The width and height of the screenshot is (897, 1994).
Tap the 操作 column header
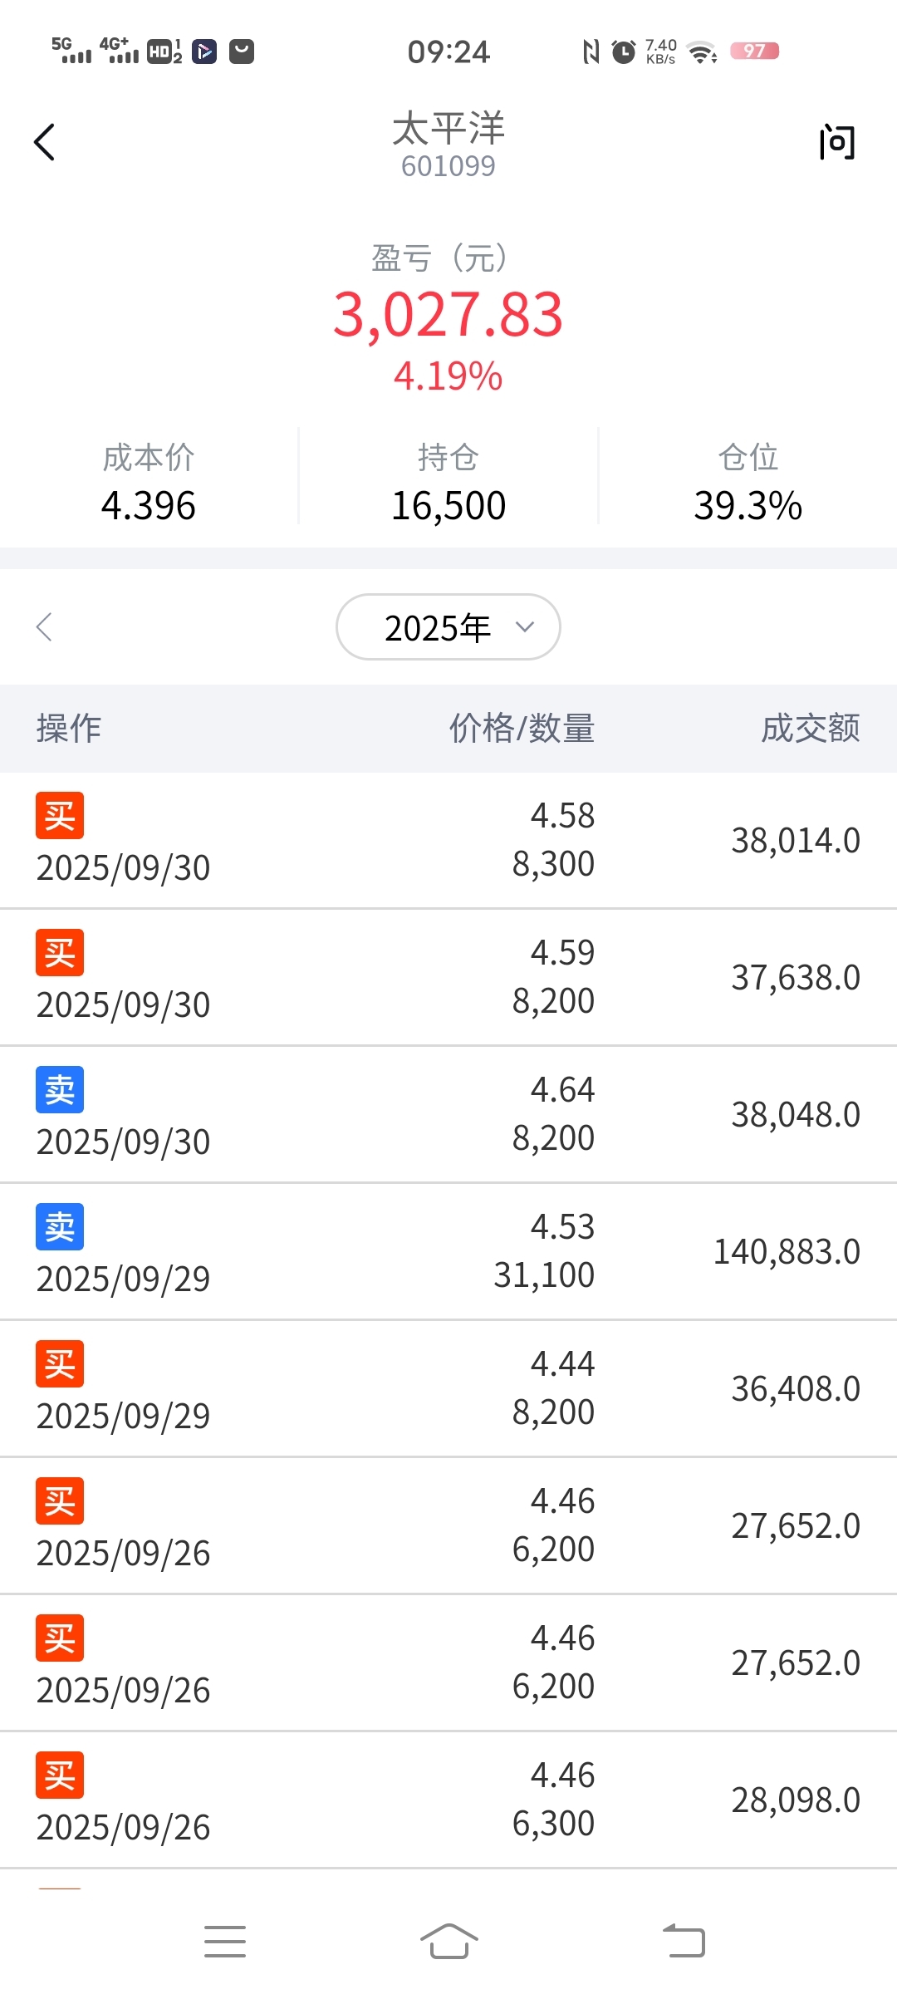click(69, 729)
